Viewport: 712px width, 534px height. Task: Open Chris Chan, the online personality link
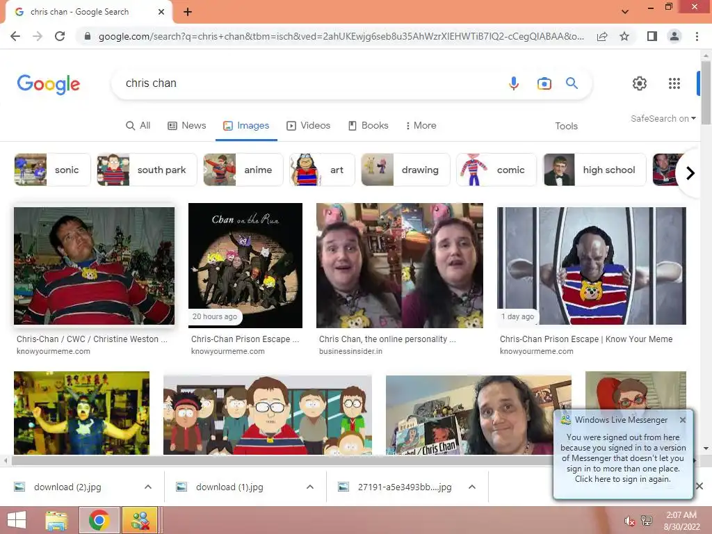coord(387,339)
